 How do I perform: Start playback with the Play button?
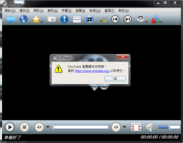tap(10, 127)
